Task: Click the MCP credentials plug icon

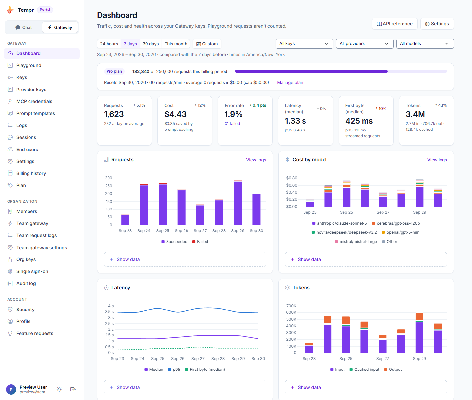Action: click(10, 101)
